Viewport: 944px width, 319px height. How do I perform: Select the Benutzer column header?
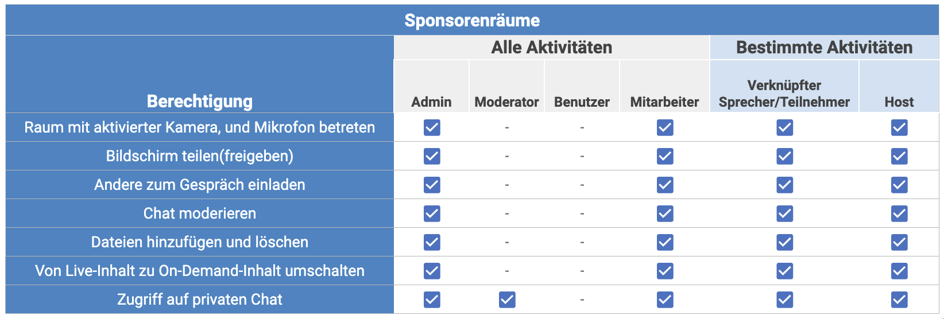pyautogui.click(x=582, y=102)
